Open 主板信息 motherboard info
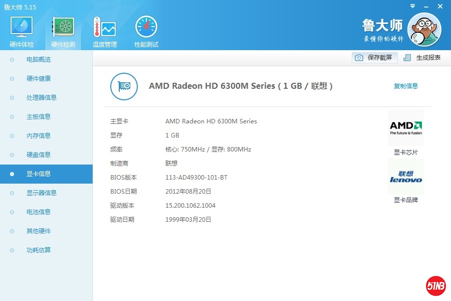The height and width of the screenshot is (301, 451). tap(46, 117)
